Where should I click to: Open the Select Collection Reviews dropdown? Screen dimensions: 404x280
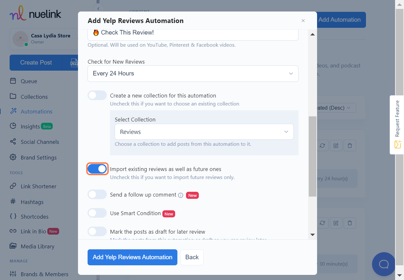(x=204, y=132)
